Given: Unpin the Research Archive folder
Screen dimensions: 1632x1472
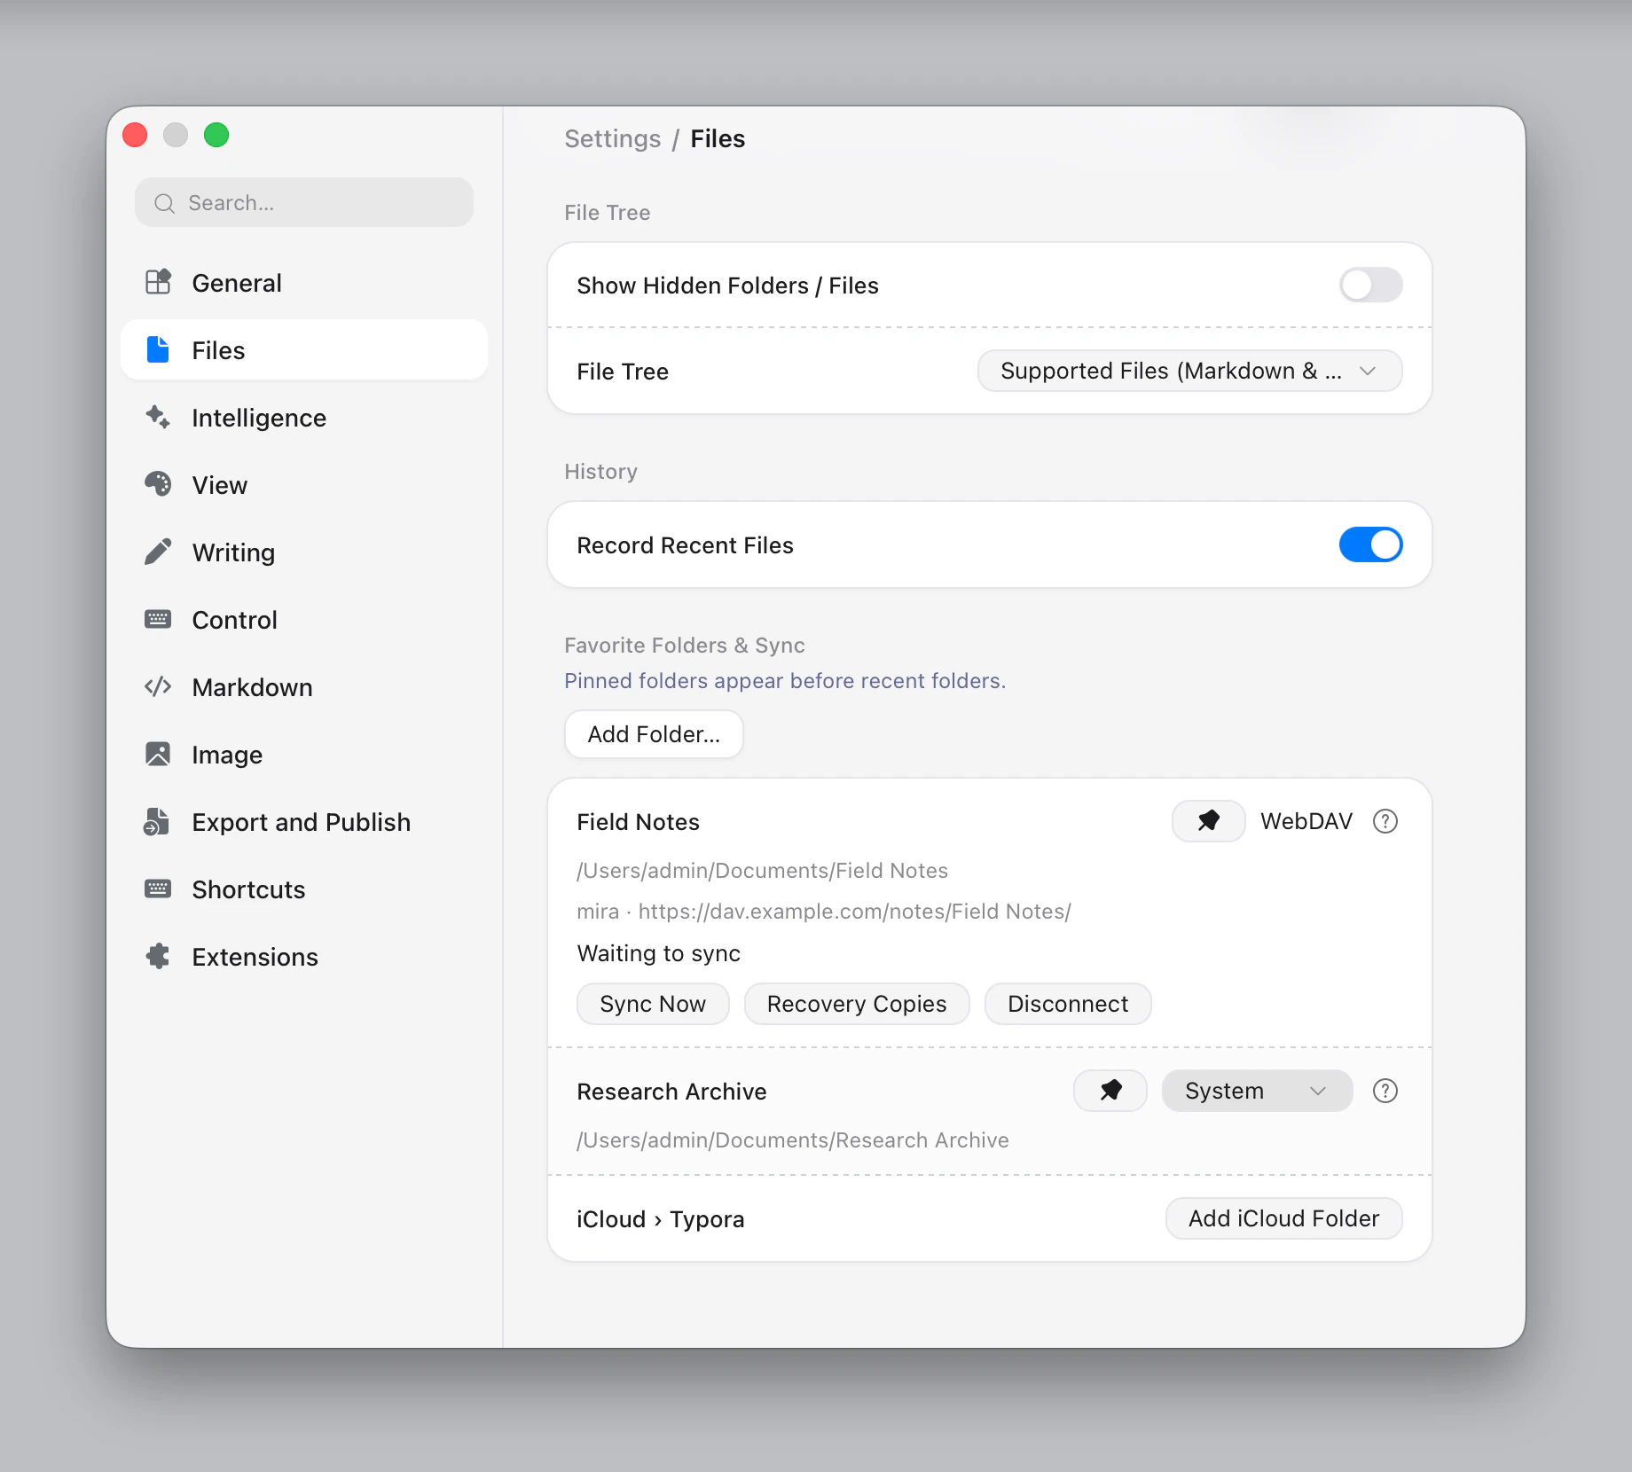Looking at the screenshot, I should pyautogui.click(x=1110, y=1091).
